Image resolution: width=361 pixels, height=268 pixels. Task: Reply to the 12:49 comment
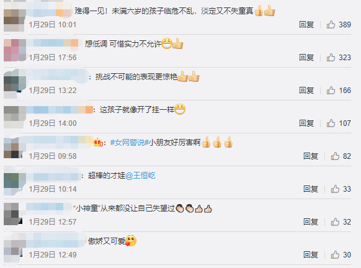tap(311, 255)
